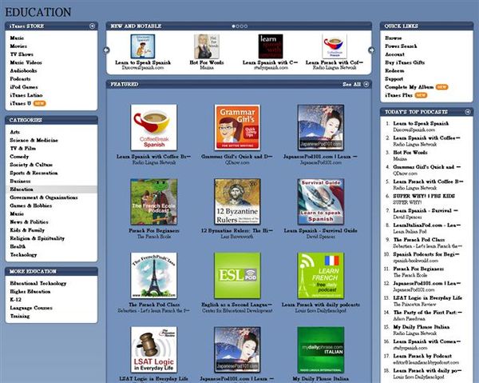Click Power Search quick link
This screenshot has width=479, height=383.
[x=401, y=46]
